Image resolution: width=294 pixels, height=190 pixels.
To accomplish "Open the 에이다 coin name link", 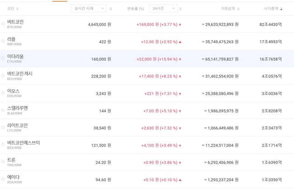I will 13,177.
